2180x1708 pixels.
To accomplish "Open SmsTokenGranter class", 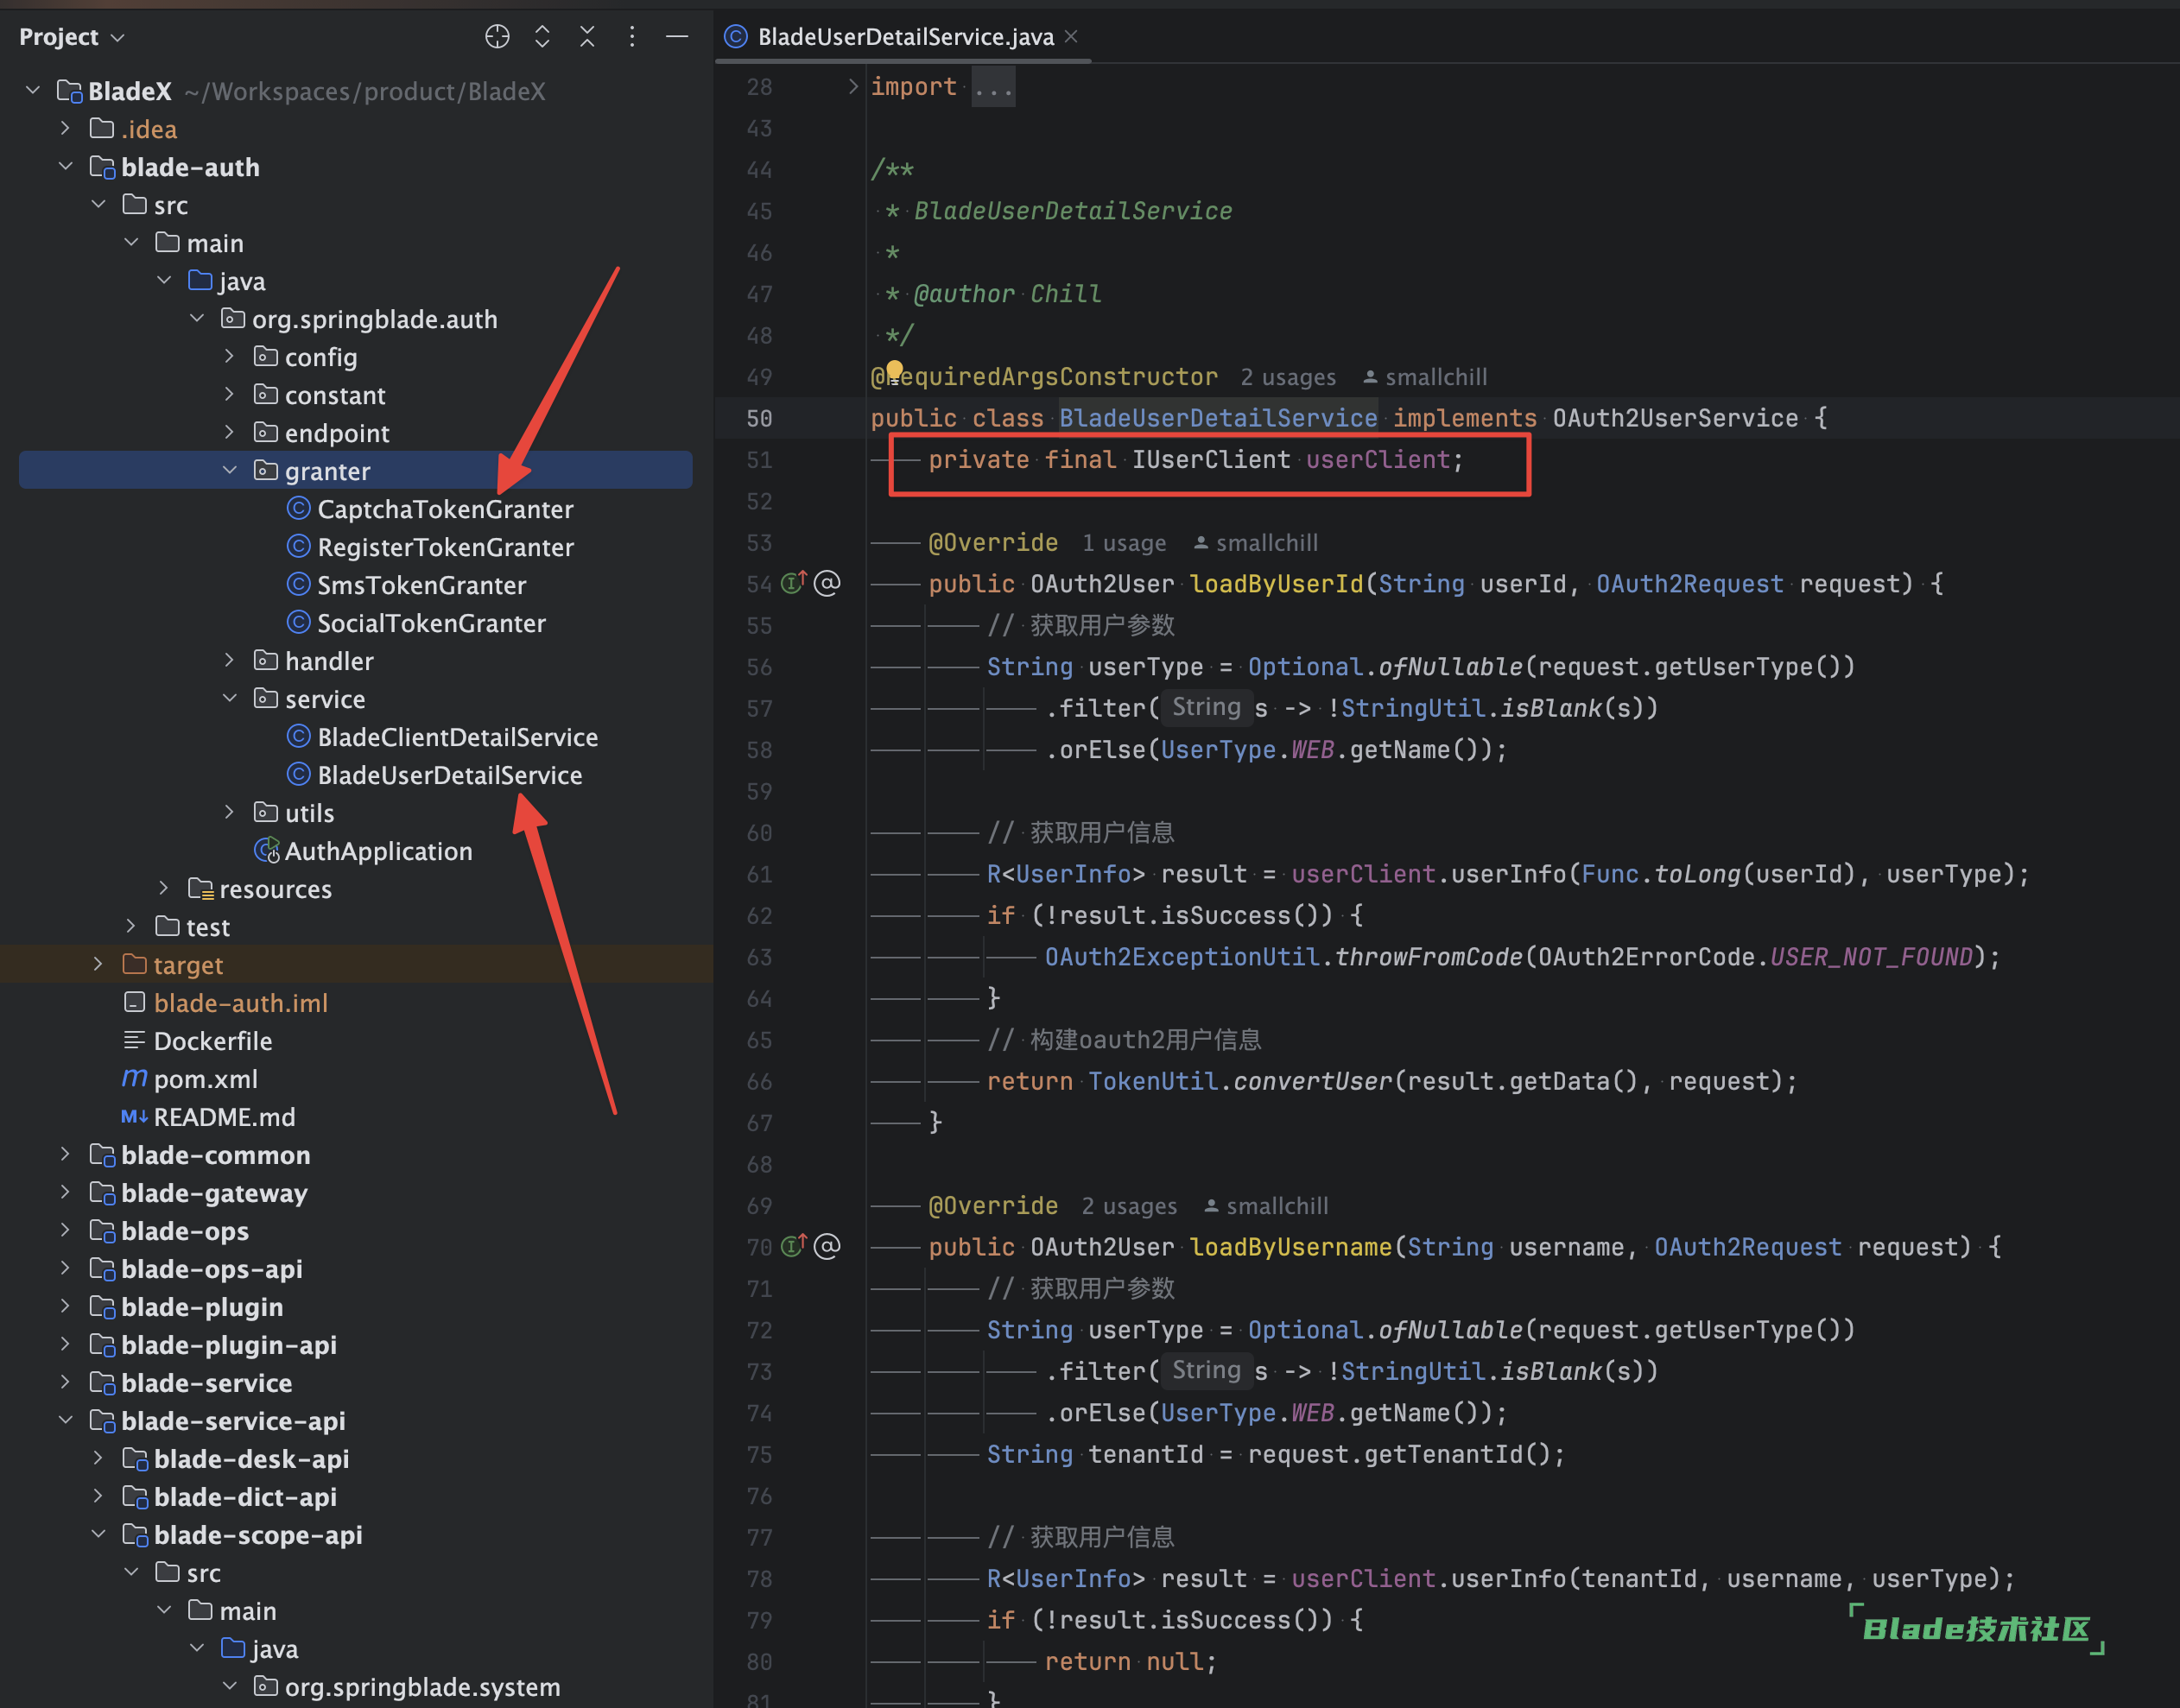I will point(421,585).
